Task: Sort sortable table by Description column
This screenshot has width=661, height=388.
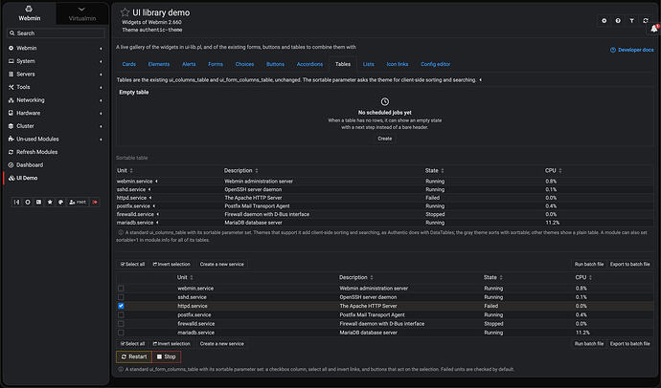Action: pos(241,170)
